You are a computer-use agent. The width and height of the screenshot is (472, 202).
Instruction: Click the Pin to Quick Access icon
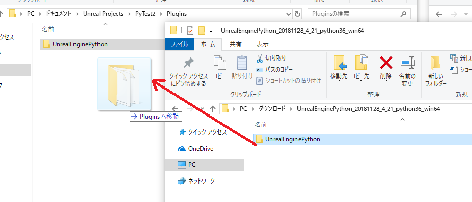[189, 63]
